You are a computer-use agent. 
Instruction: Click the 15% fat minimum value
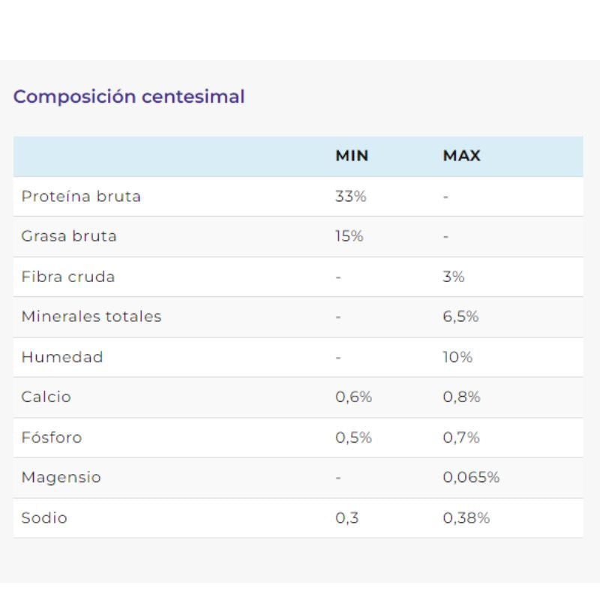point(349,236)
